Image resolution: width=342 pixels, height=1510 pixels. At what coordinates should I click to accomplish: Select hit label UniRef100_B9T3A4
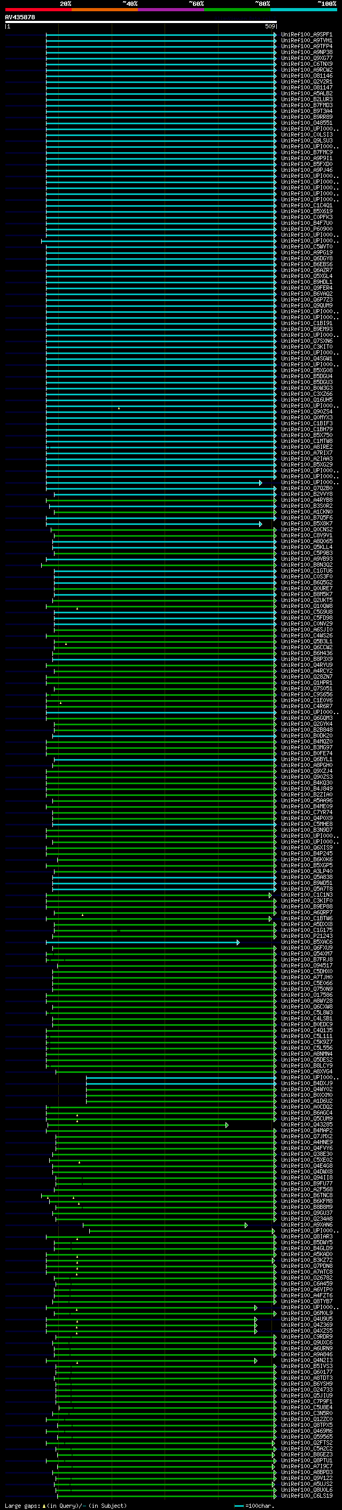pos(306,111)
